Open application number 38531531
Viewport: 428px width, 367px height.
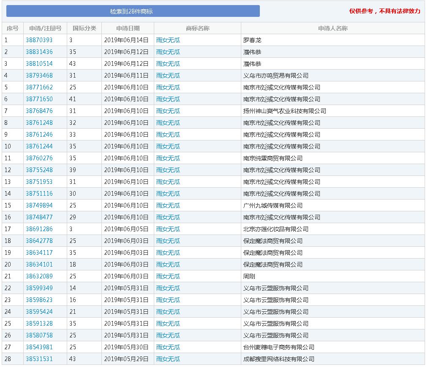click(39, 359)
